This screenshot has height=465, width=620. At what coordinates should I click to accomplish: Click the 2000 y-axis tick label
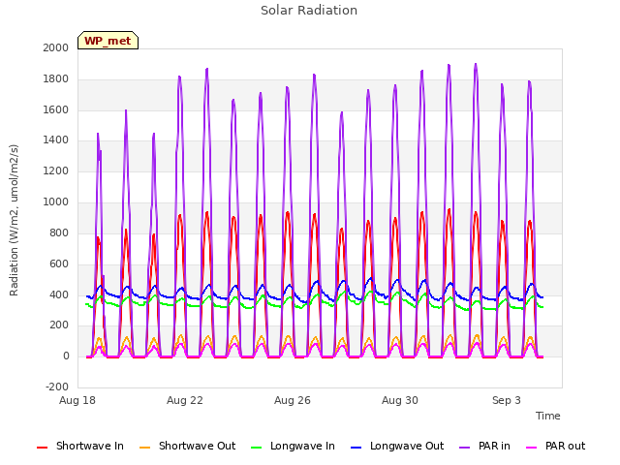click(x=56, y=47)
